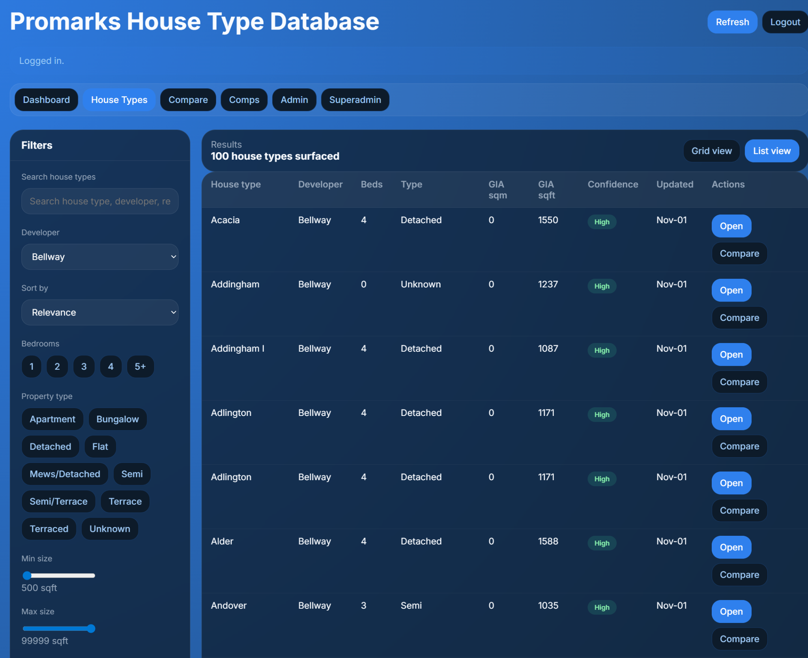Image resolution: width=808 pixels, height=658 pixels.
Task: Open the Superadmin tab
Action: tap(355, 100)
